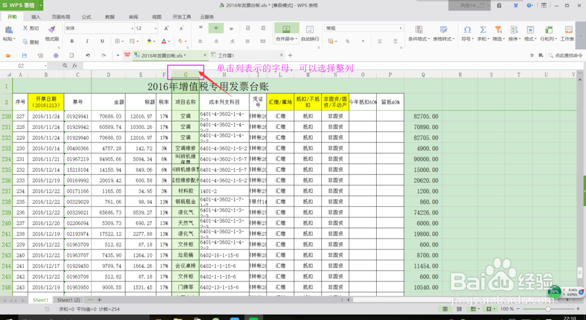Toggle italic formatting
586x320 pixels.
87,41
